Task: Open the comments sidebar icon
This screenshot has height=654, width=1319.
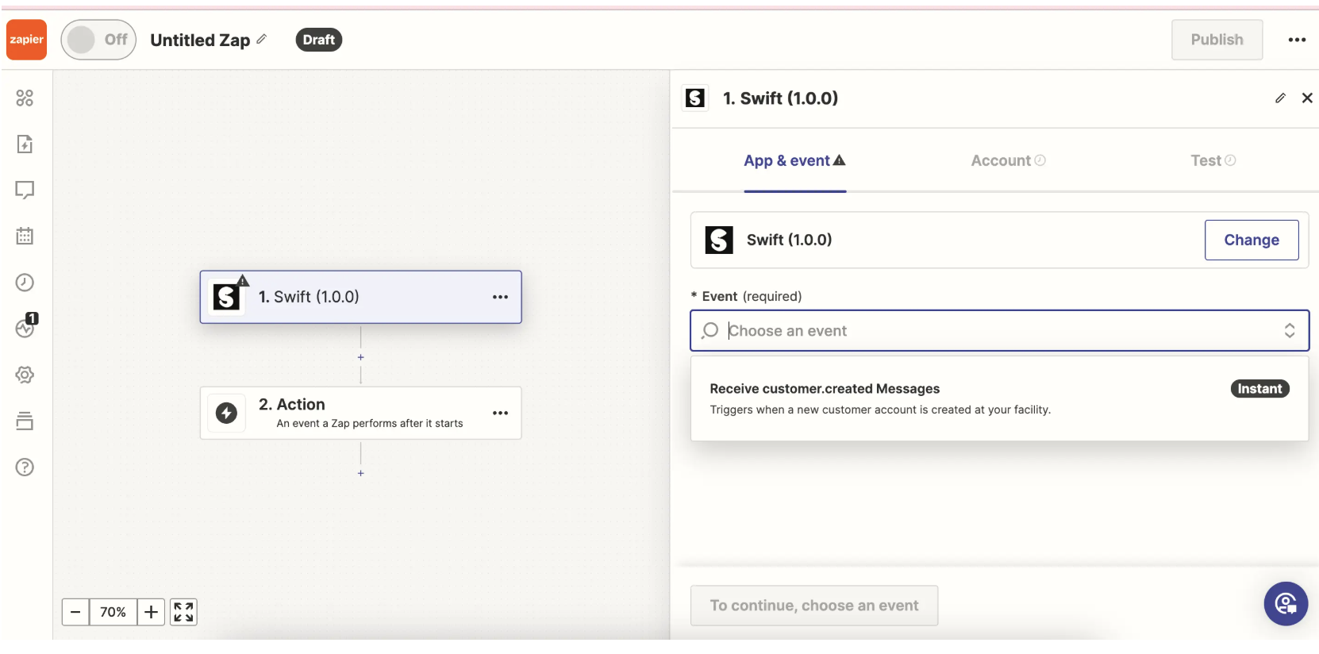Action: (25, 190)
